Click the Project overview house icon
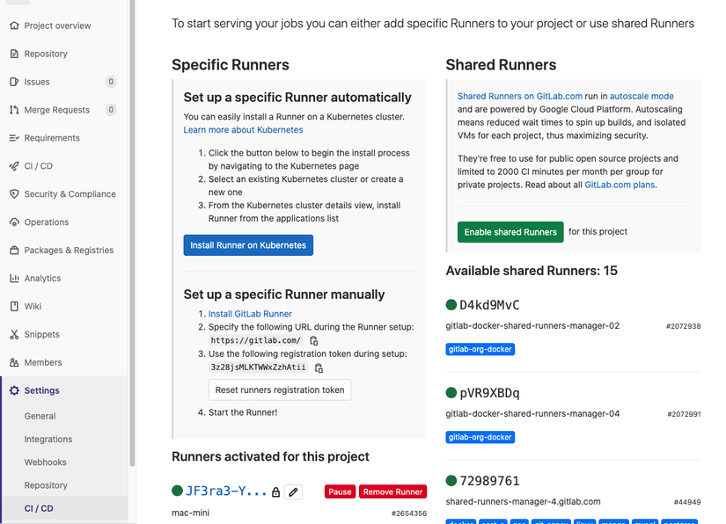 [14, 25]
